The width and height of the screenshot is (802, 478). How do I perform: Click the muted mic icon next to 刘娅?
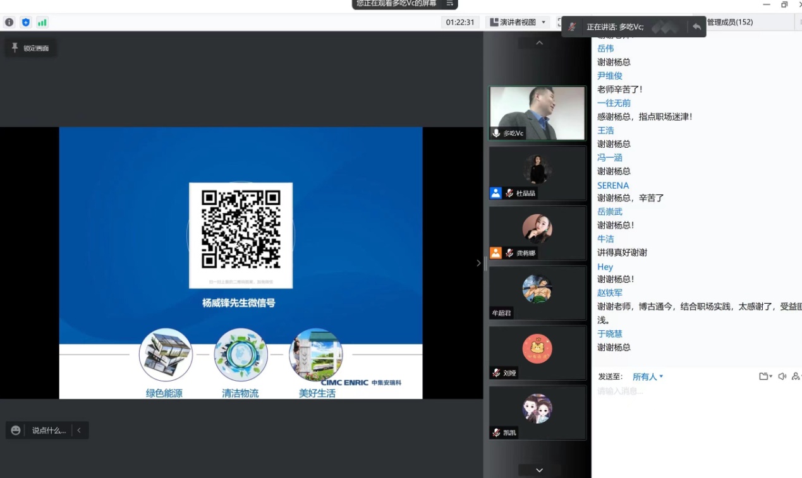[497, 373]
